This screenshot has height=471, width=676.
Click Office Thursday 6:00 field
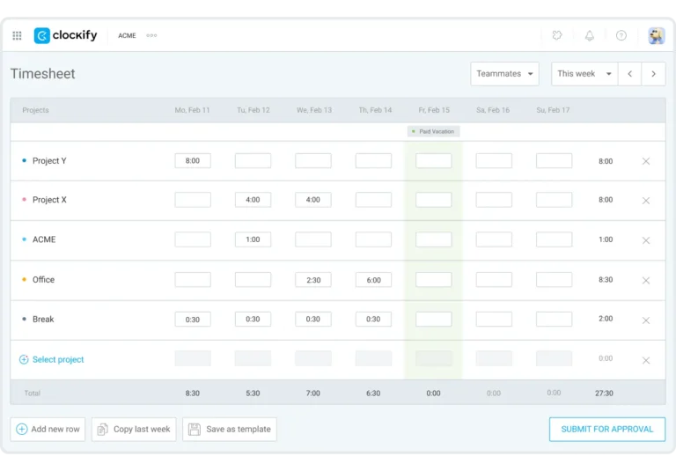[373, 279]
